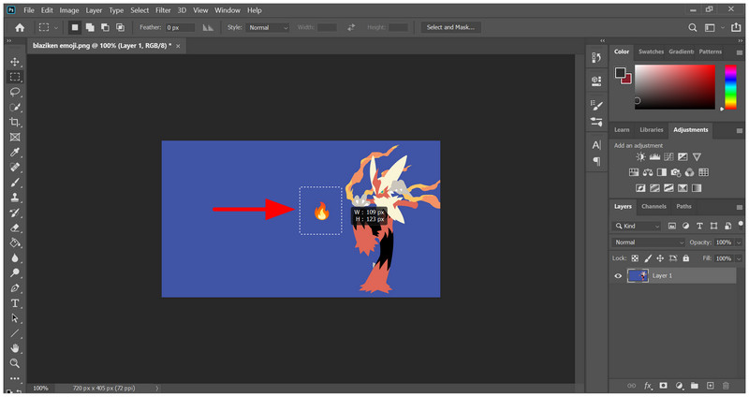This screenshot has width=749, height=397.
Task: Select the Path Selection tool
Action: [15, 318]
